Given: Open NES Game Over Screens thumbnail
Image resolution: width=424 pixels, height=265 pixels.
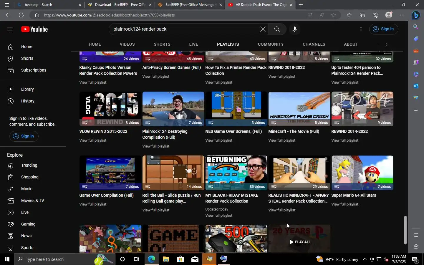Looking at the screenshot, I should pyautogui.click(x=236, y=109).
